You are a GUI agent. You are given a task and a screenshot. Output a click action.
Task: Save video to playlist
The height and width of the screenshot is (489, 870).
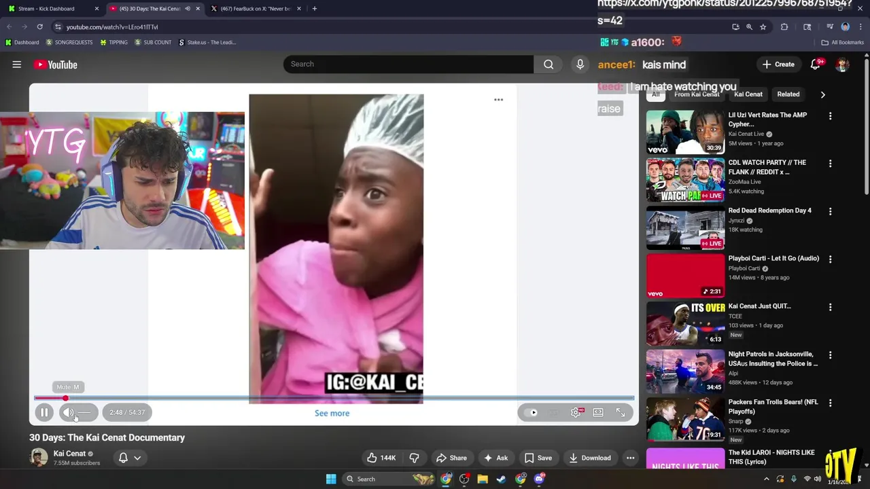point(537,458)
